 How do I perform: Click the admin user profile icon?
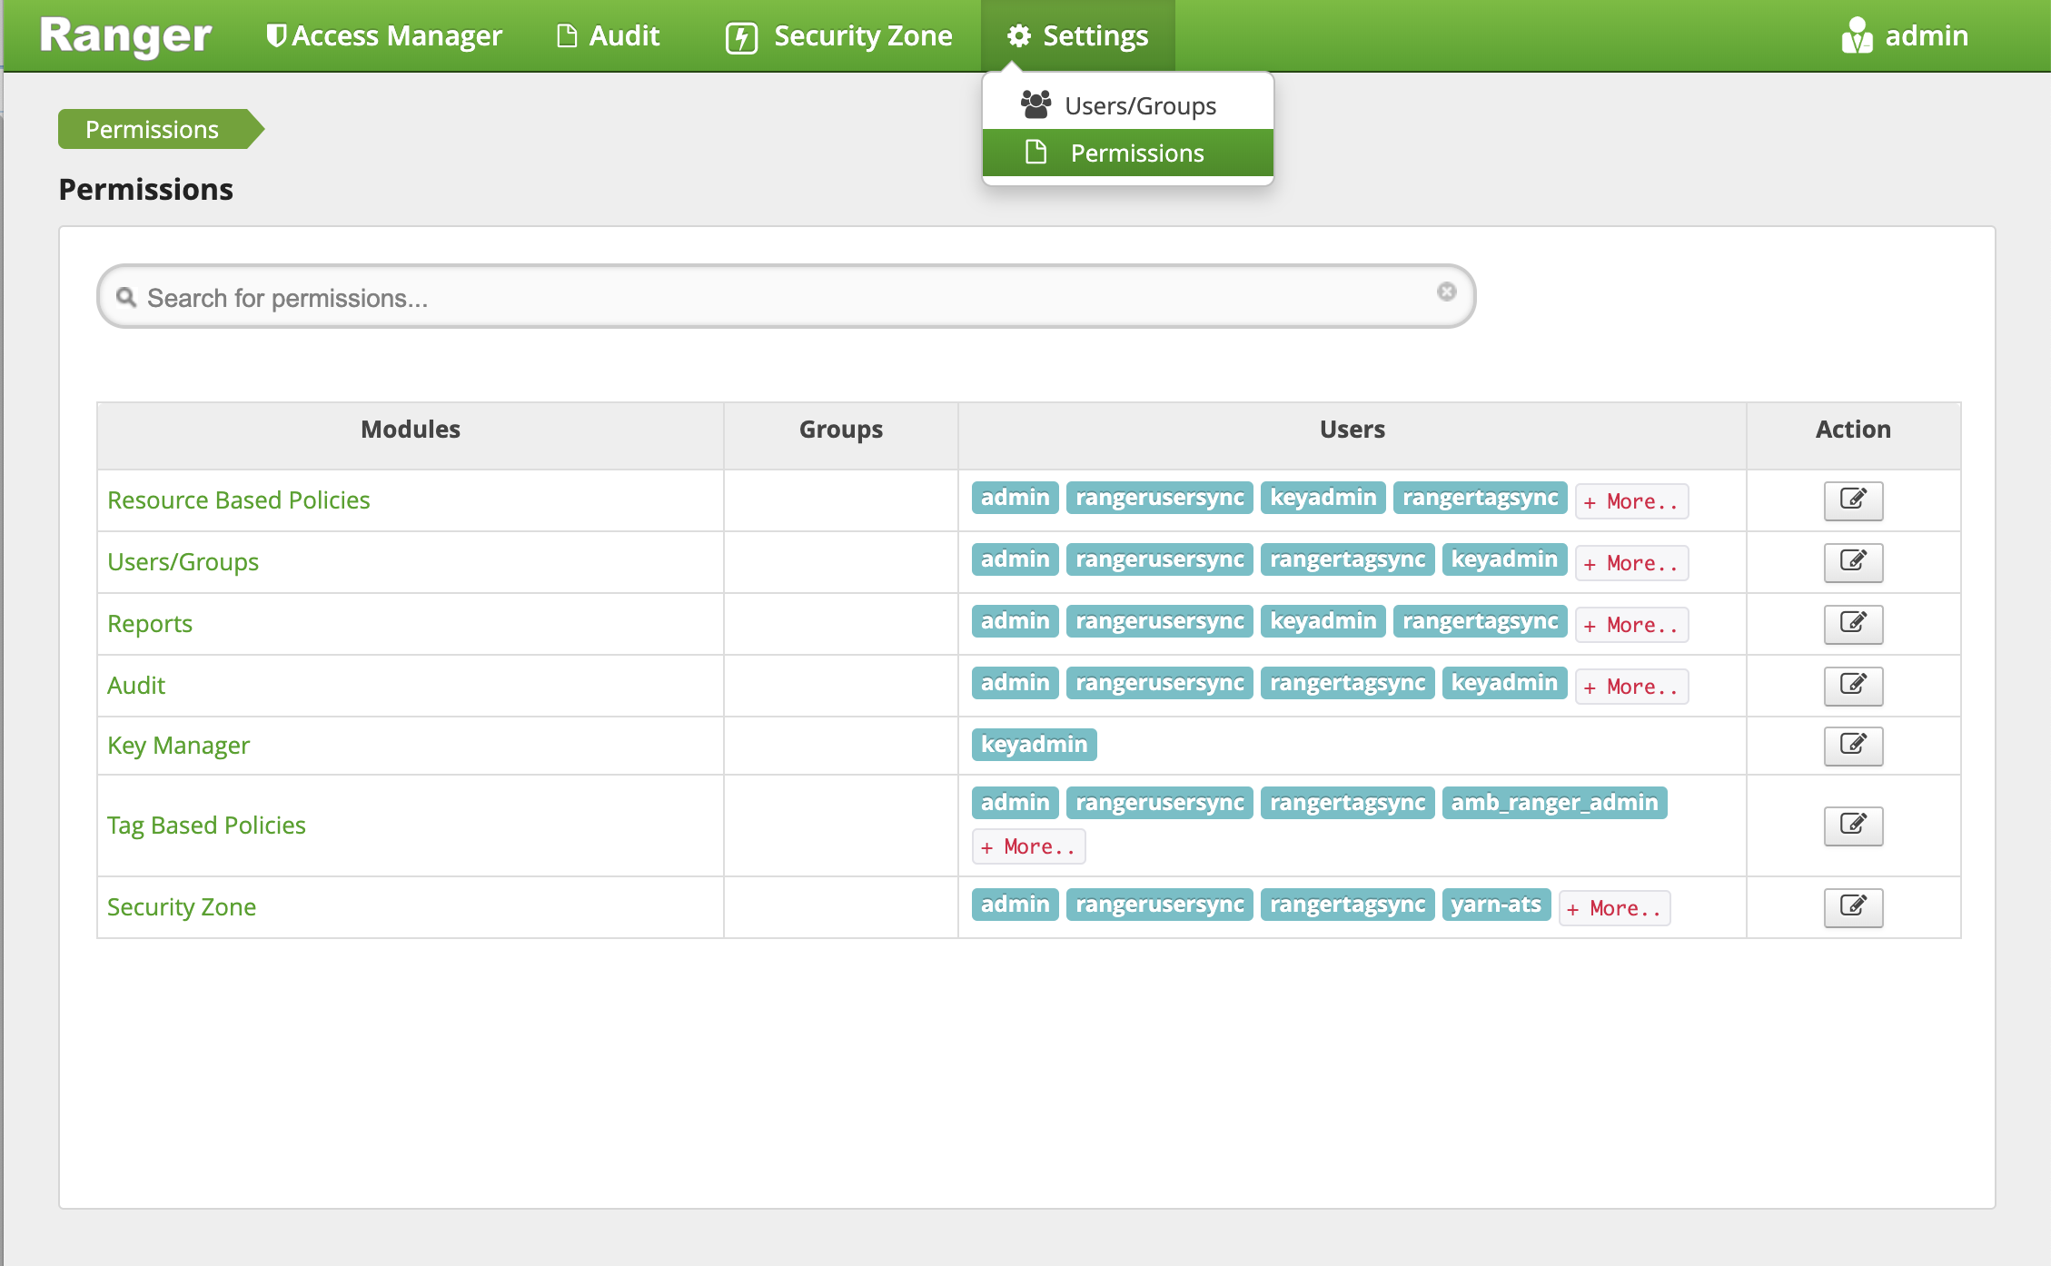tap(1856, 36)
